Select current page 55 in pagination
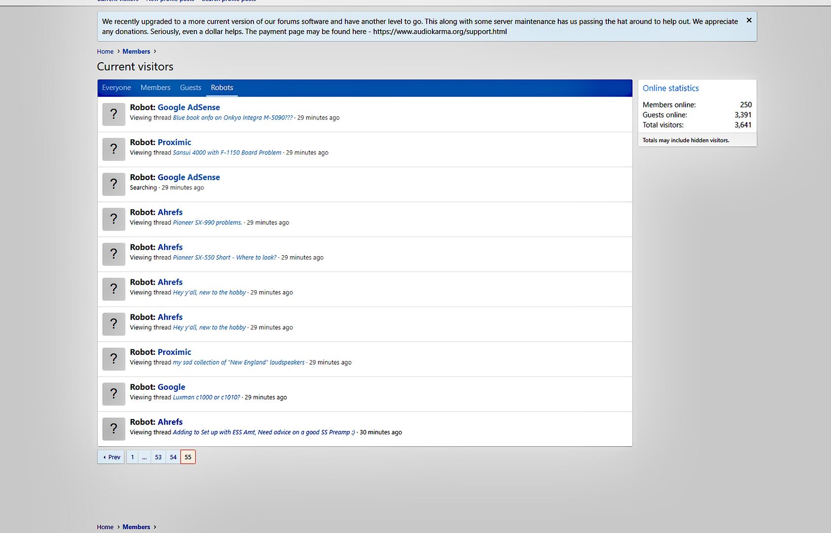The width and height of the screenshot is (831, 533). pos(188,457)
